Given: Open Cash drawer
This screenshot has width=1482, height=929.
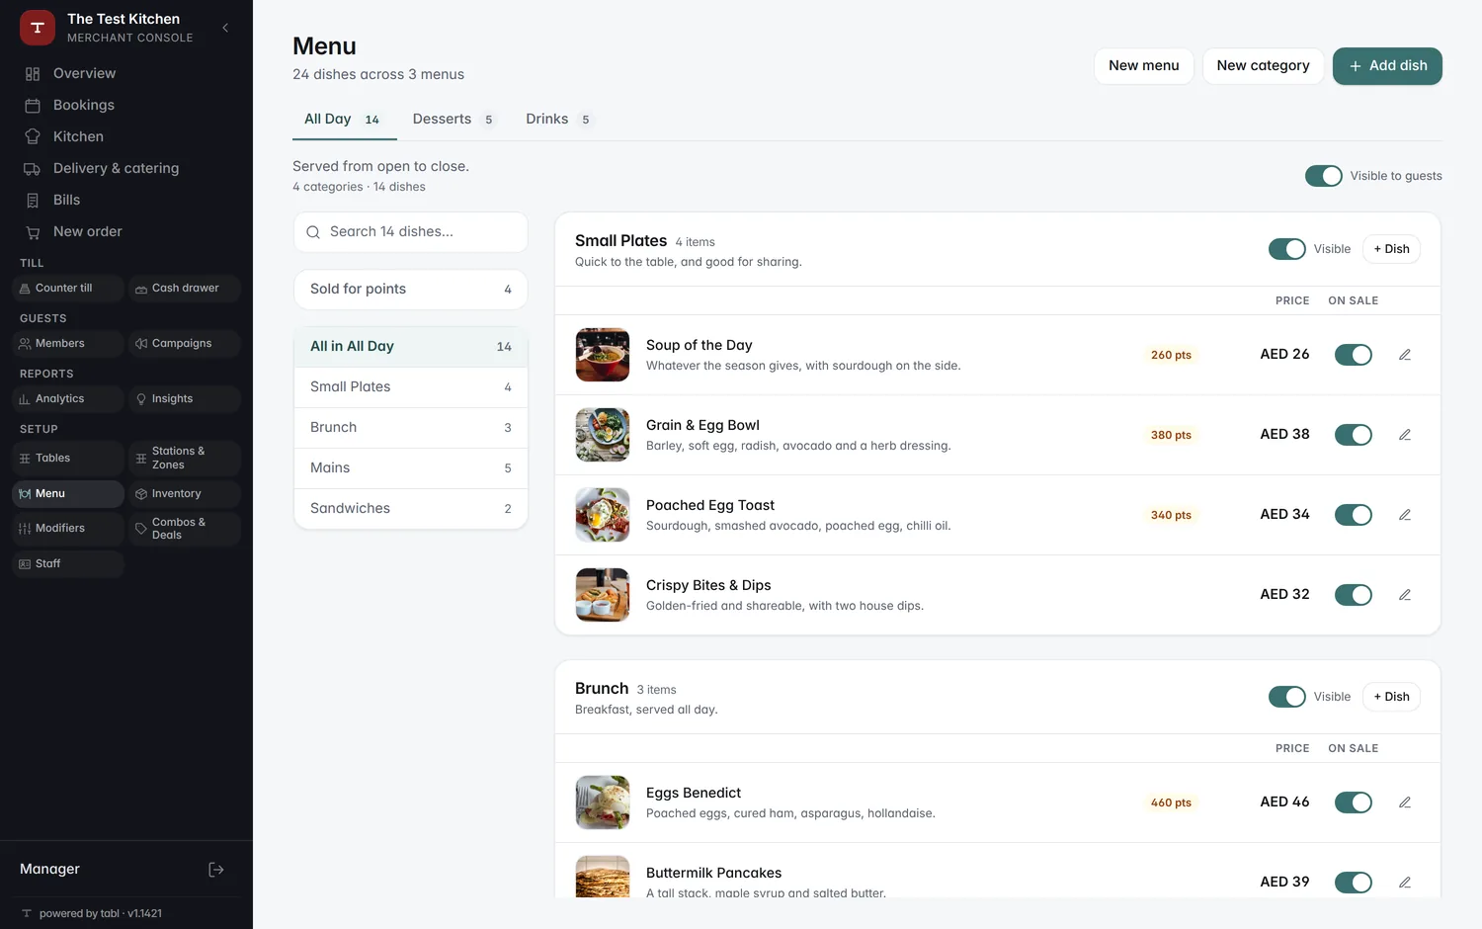Looking at the screenshot, I should 185,289.
